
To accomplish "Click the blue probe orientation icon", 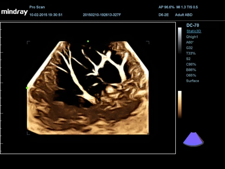I will [x=193, y=139].
